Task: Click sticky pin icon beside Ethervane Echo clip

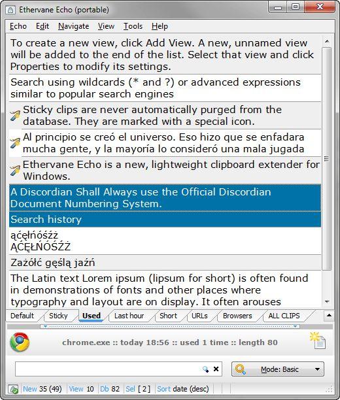Action: pyautogui.click(x=15, y=170)
